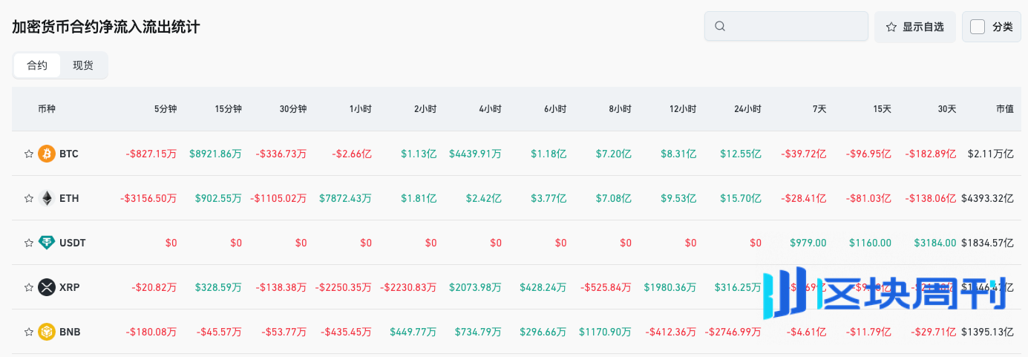Click the BNB coin icon
The width and height of the screenshot is (1028, 357).
47,332
